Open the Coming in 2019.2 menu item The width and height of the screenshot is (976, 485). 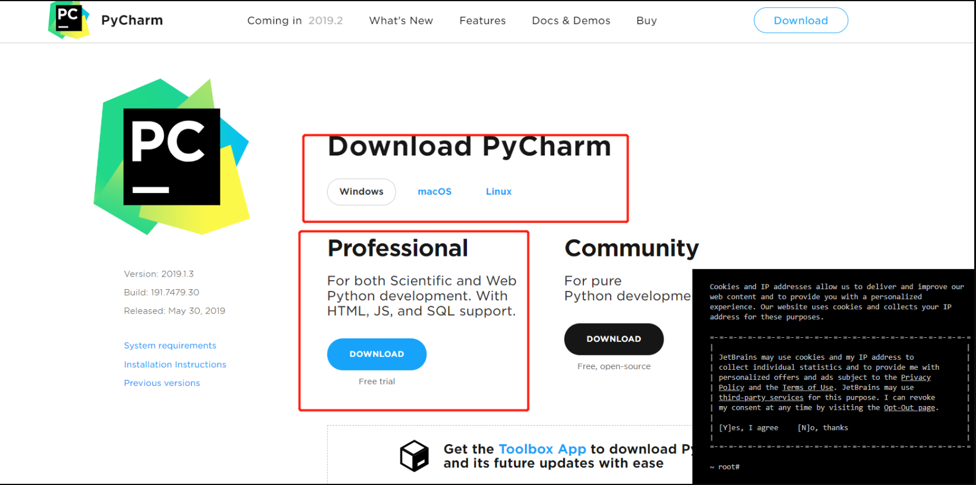pyautogui.click(x=295, y=21)
